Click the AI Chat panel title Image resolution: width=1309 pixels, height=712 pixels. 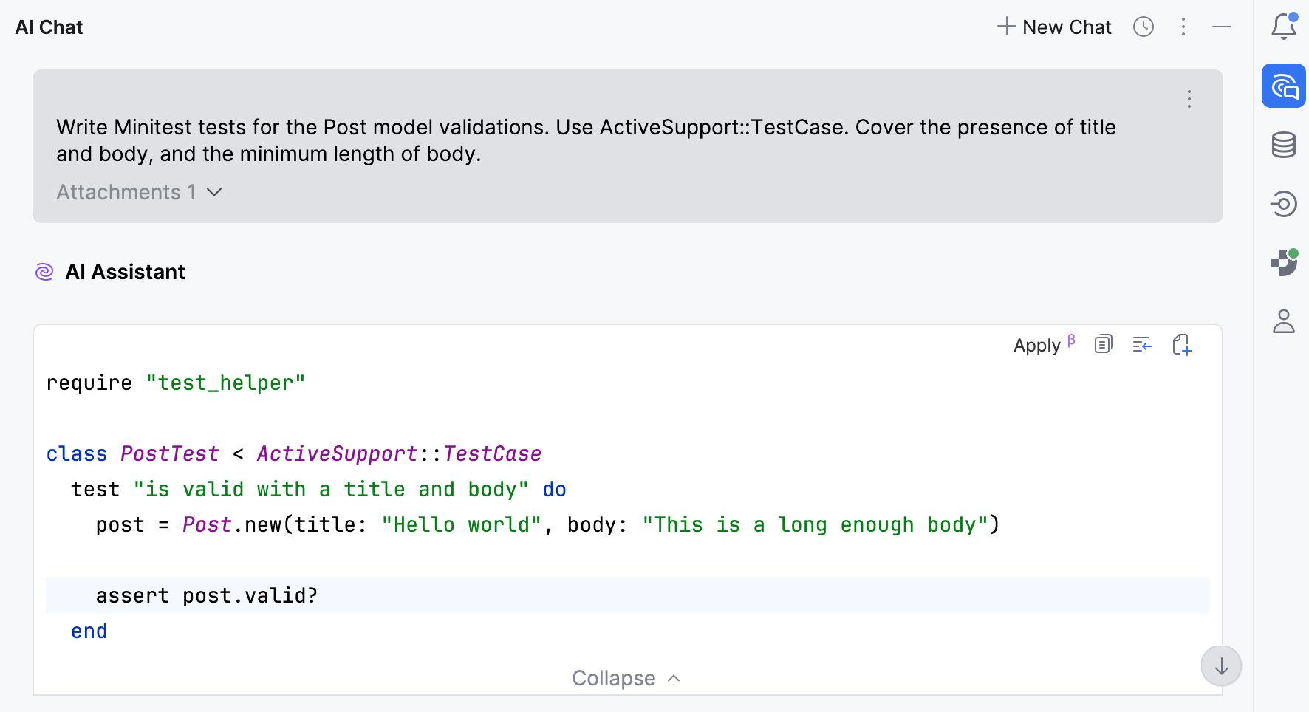pyautogui.click(x=48, y=27)
